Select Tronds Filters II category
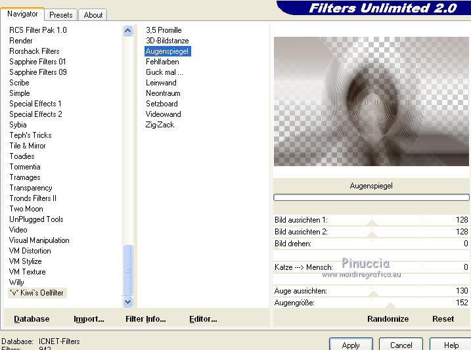The width and height of the screenshot is (471, 350). point(33,198)
